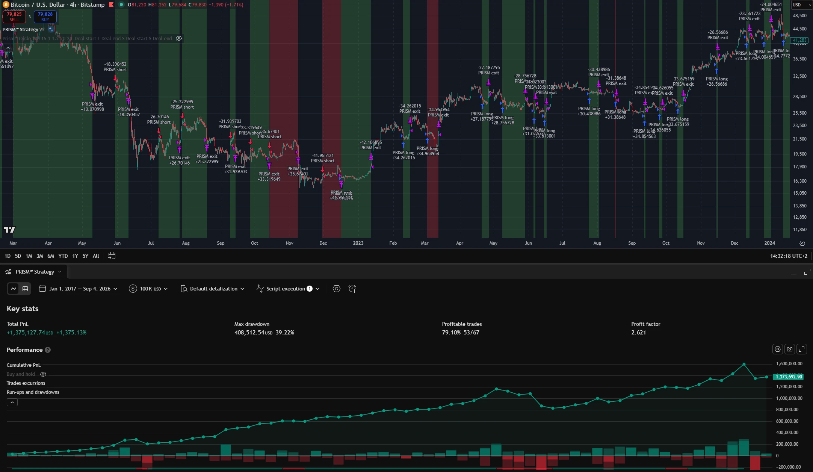Click the Bitcoin symbol logo icon
Image resolution: width=813 pixels, height=472 pixels.
tap(6, 5)
